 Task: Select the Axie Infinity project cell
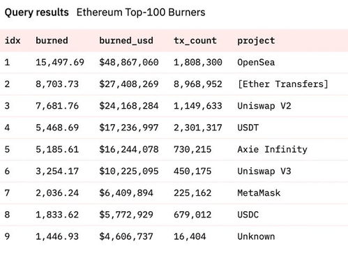[x=272, y=149]
